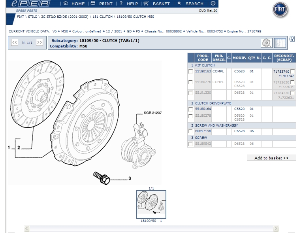Check the box for screw 60657198
This screenshot has height=233, width=303.
[x=191, y=131]
